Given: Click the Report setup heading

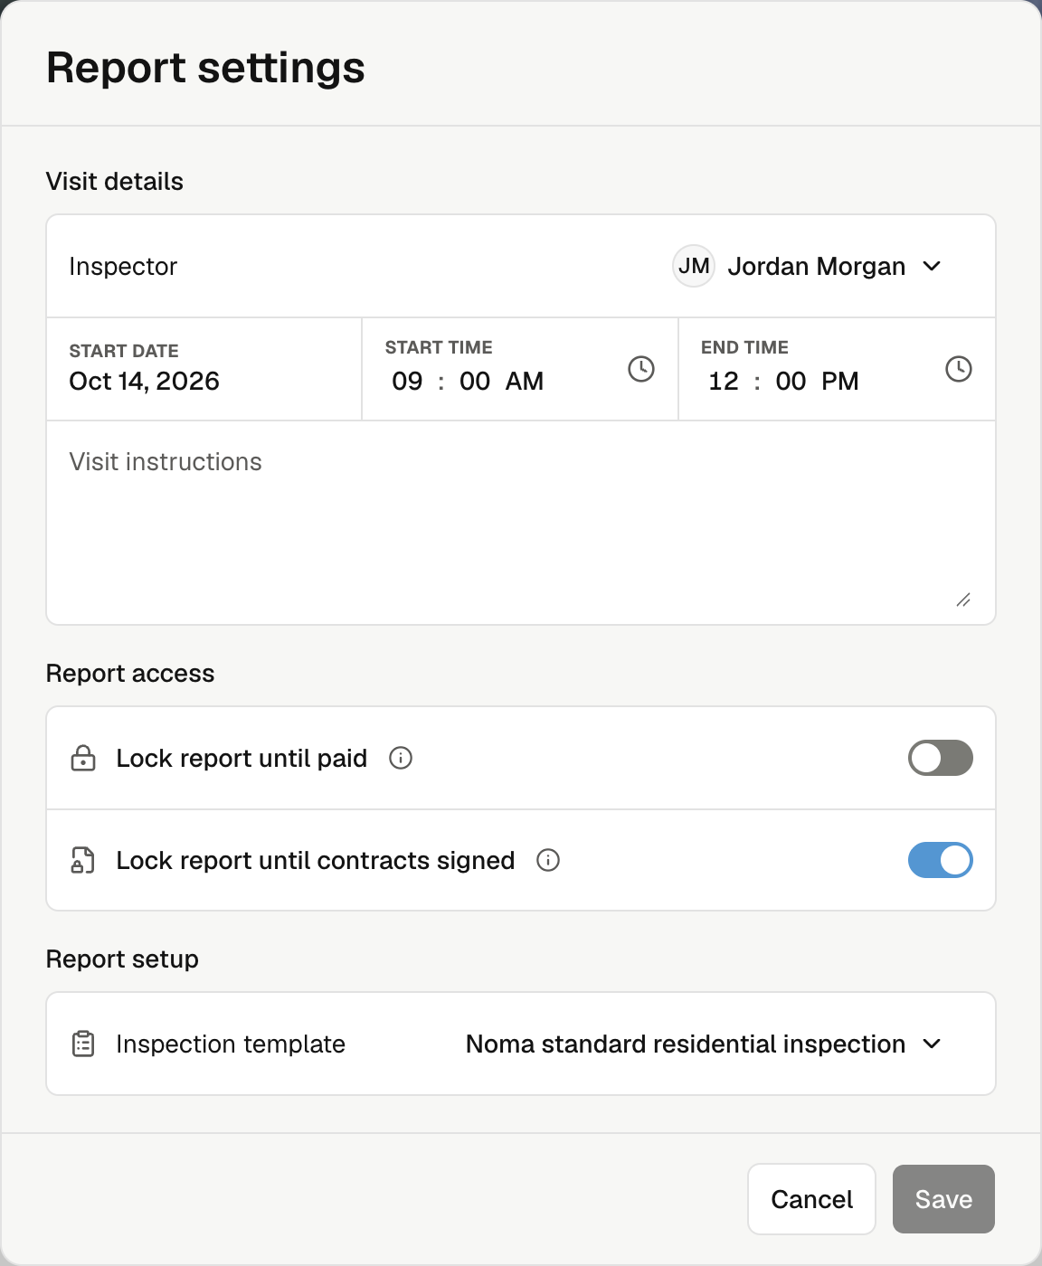Looking at the screenshot, I should pyautogui.click(x=122, y=959).
